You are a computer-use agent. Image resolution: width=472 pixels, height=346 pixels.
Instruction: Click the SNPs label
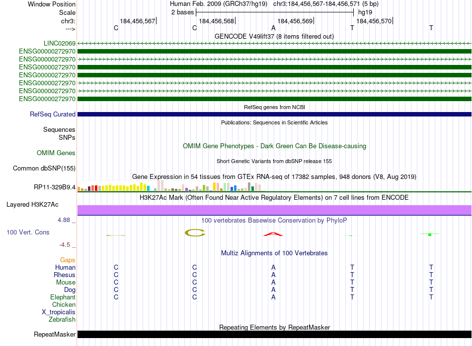[x=67, y=137]
